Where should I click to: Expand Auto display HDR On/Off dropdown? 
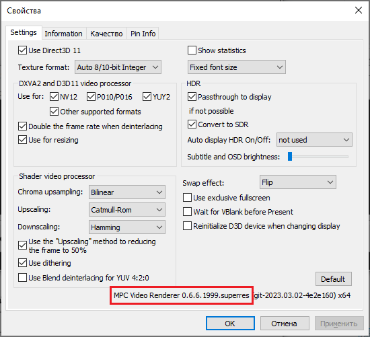(314, 140)
